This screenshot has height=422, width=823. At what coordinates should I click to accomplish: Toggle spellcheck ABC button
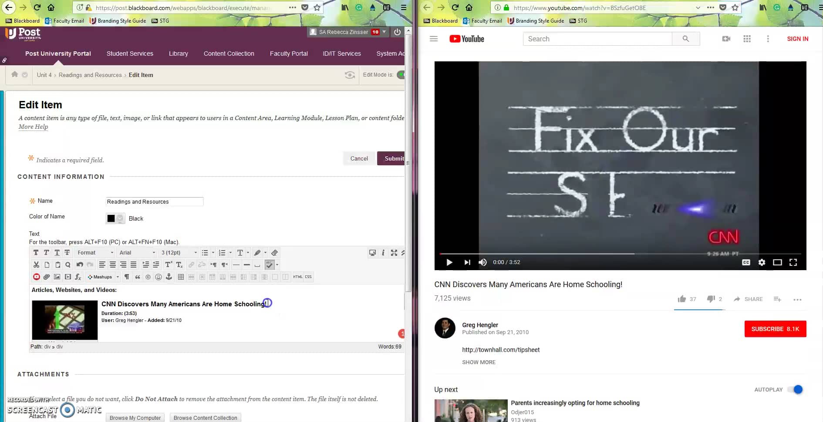tap(270, 265)
